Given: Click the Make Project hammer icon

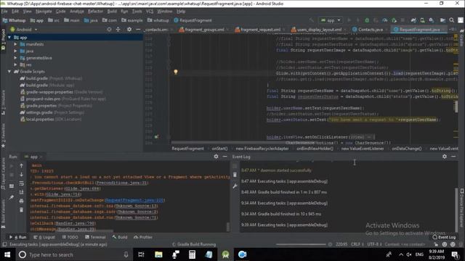Looking at the screenshot, I should [x=312, y=20].
